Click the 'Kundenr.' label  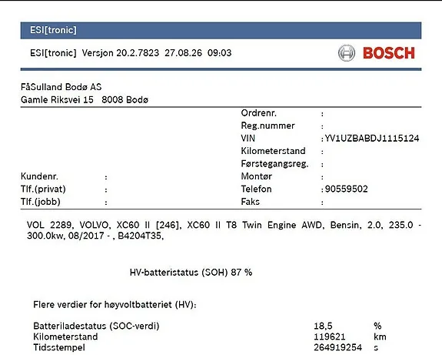coord(39,176)
